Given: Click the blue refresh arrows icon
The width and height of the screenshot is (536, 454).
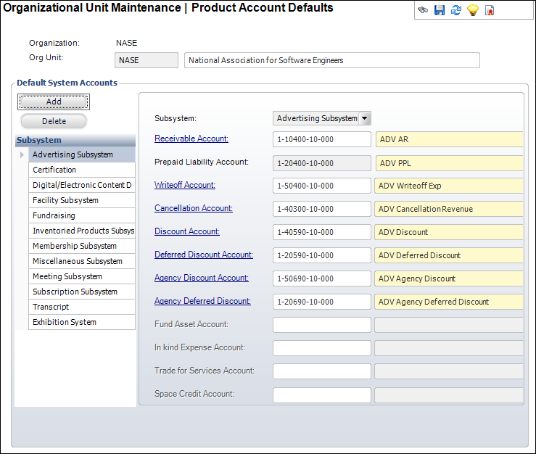Looking at the screenshot, I should pos(456,11).
